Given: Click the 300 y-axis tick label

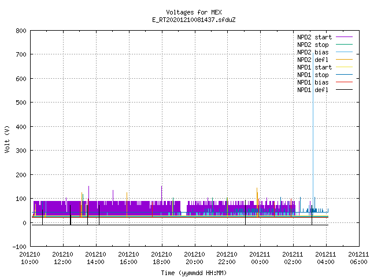Looking at the screenshot, I should pyautogui.click(x=21, y=151).
